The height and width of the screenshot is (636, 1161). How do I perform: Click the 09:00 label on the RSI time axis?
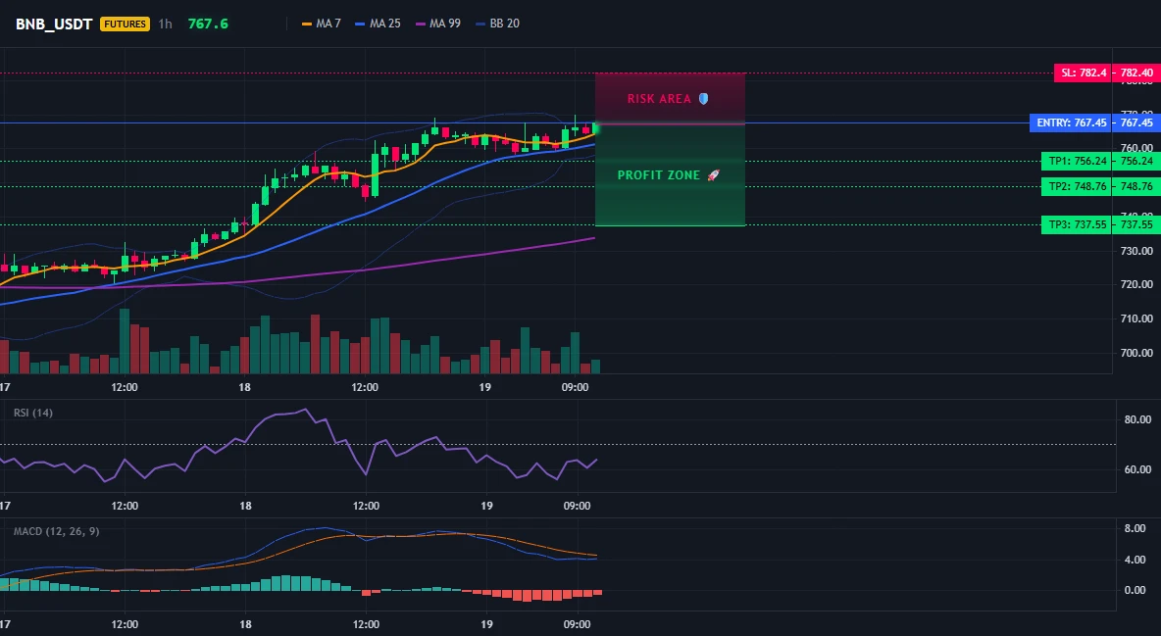tap(577, 506)
